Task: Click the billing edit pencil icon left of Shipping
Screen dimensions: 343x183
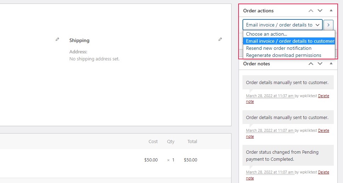Action: 57,39
